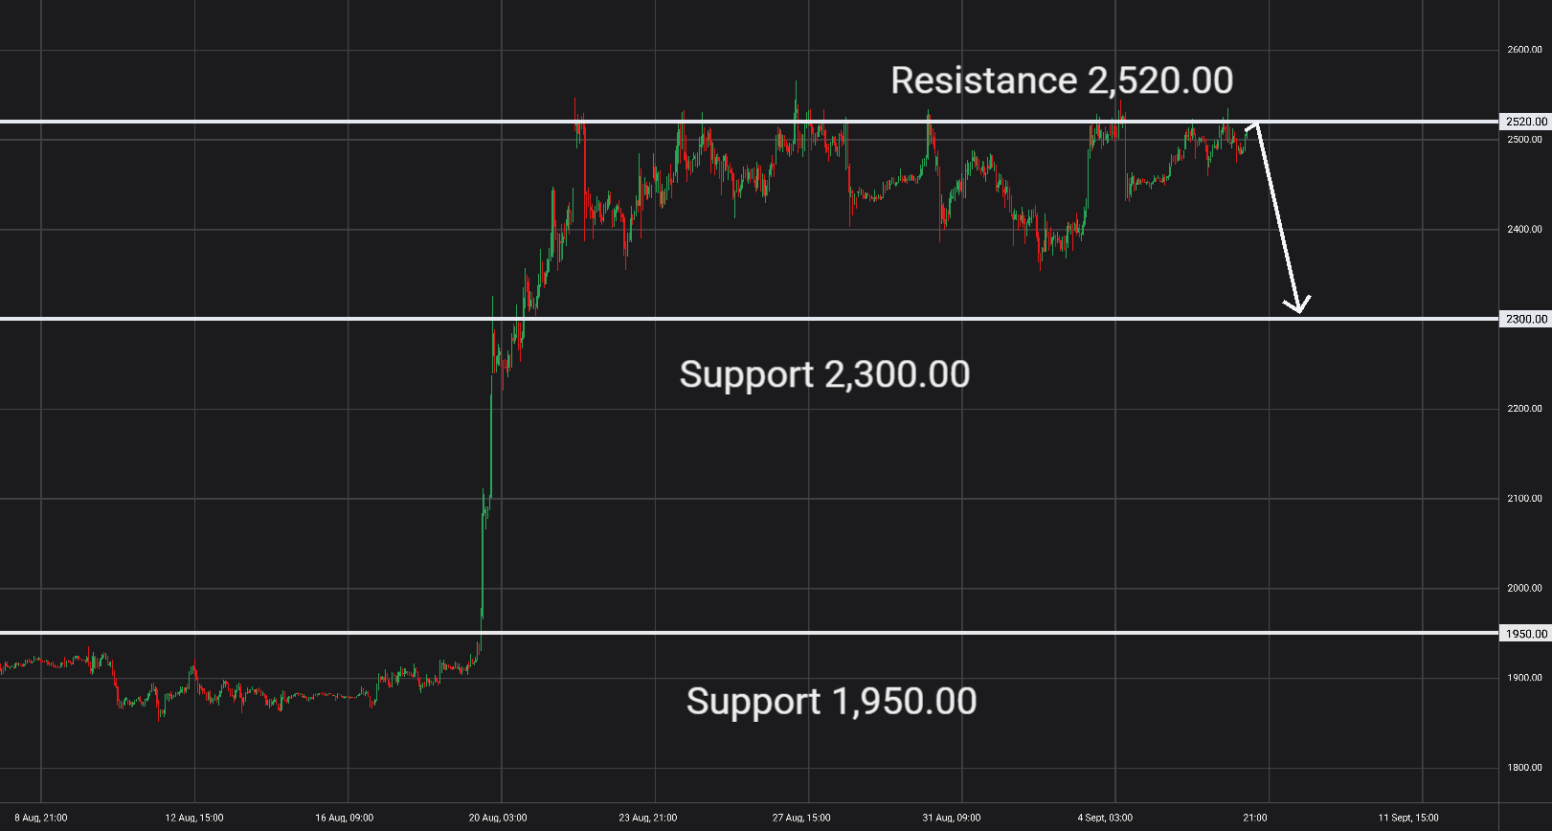This screenshot has width=1552, height=831.
Task: Click the 8 Aug, 21:00 time label
Action: click(x=41, y=818)
